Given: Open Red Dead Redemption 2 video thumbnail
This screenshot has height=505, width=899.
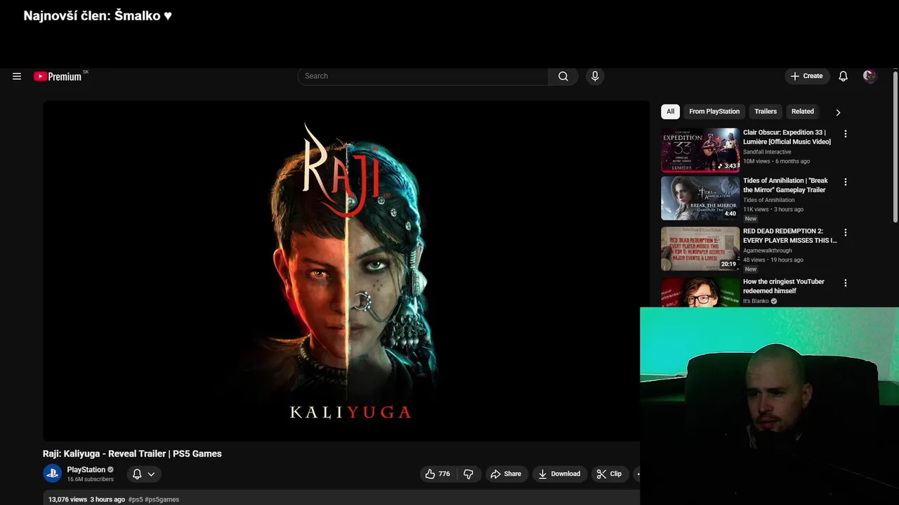Looking at the screenshot, I should [700, 249].
